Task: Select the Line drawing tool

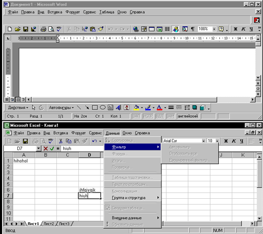Action: (x=79, y=107)
